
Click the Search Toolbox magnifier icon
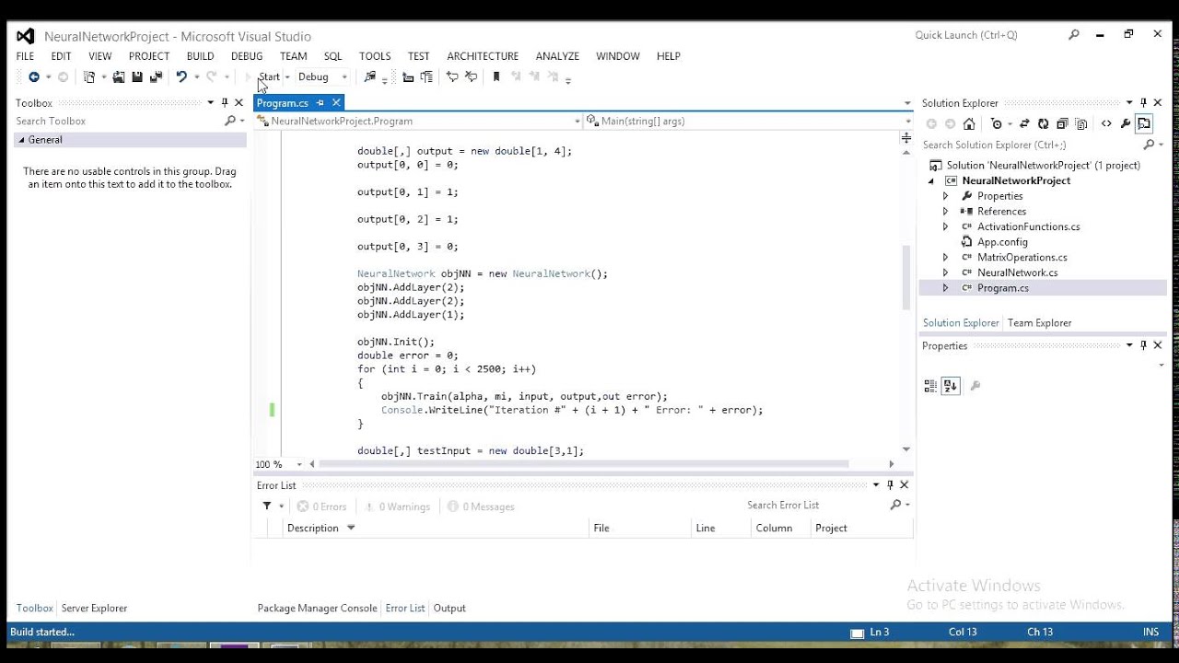click(230, 121)
